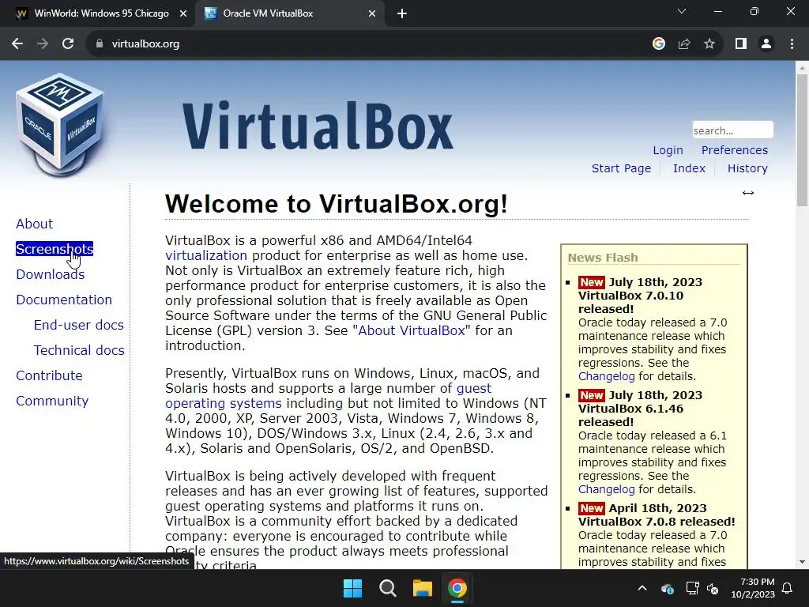Open About in the sidebar
This screenshot has height=607, width=809.
tap(34, 224)
